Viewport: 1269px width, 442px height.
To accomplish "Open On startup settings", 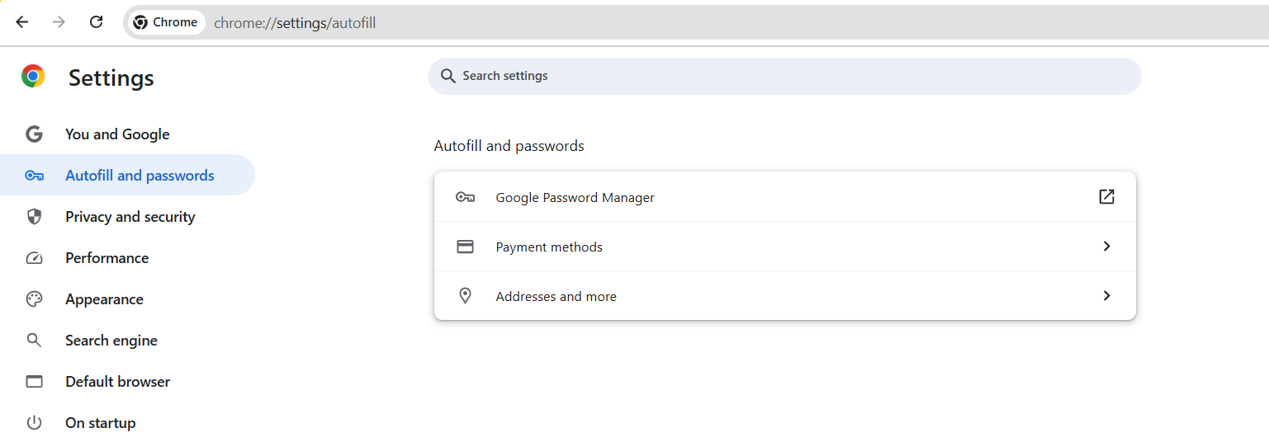I will pos(100,423).
